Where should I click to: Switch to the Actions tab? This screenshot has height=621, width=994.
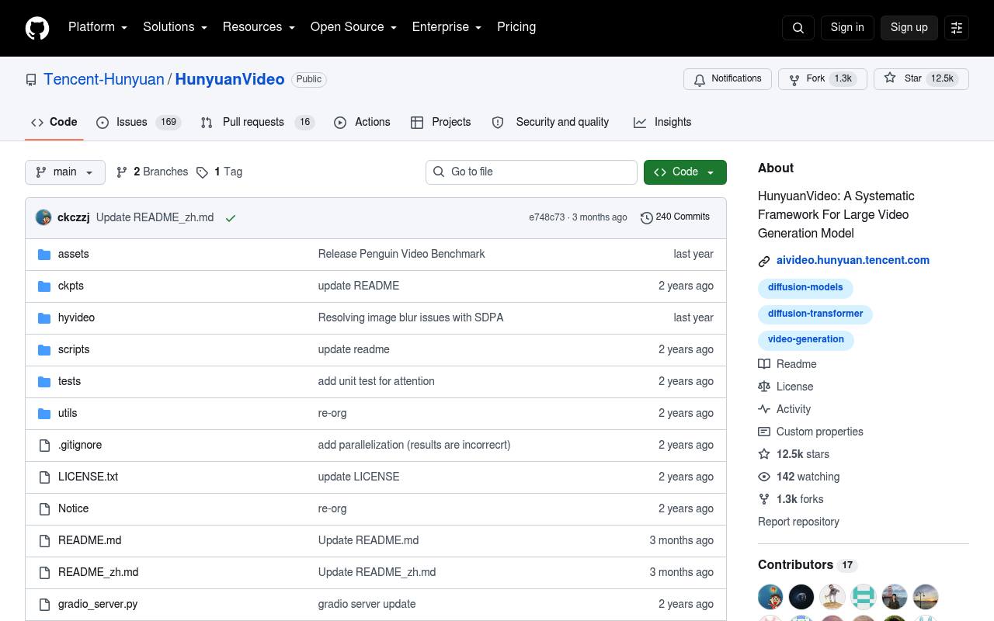[362, 123]
